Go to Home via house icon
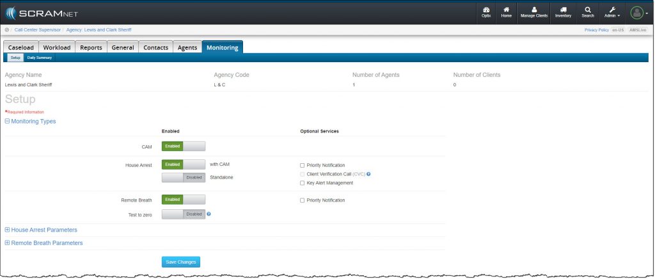655x279 pixels. point(507,12)
